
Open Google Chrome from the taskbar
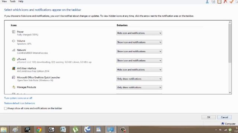point(39,130)
